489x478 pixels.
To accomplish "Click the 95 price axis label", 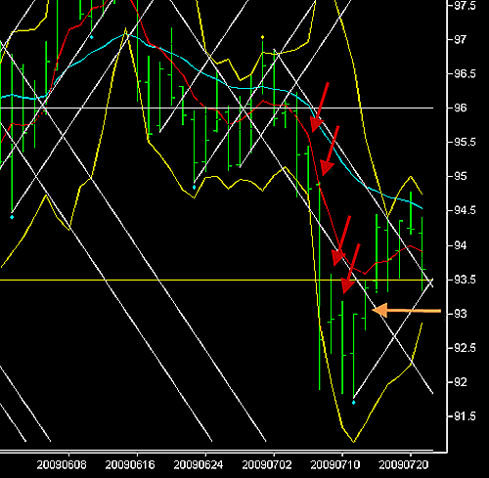I will point(461,176).
